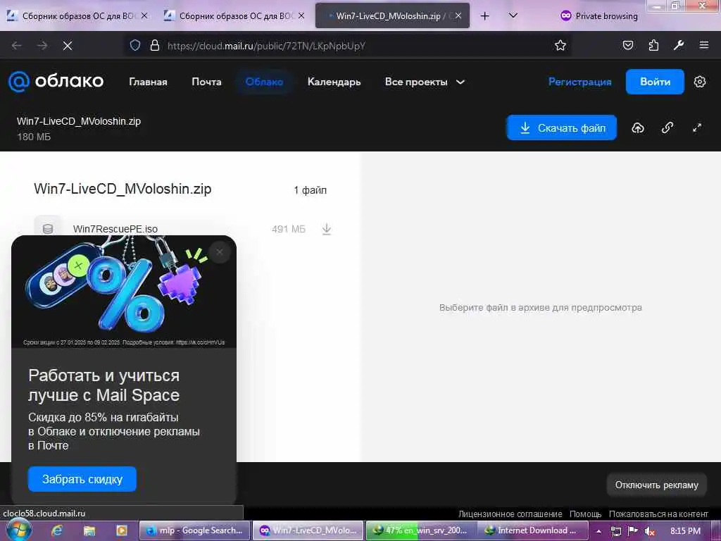Image resolution: width=721 pixels, height=541 pixels.
Task: View site security lock information
Action: (x=155, y=46)
